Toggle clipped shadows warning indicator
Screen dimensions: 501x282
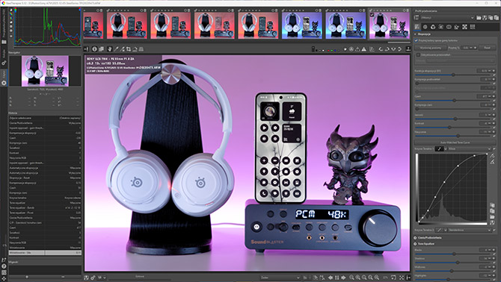coord(357,49)
